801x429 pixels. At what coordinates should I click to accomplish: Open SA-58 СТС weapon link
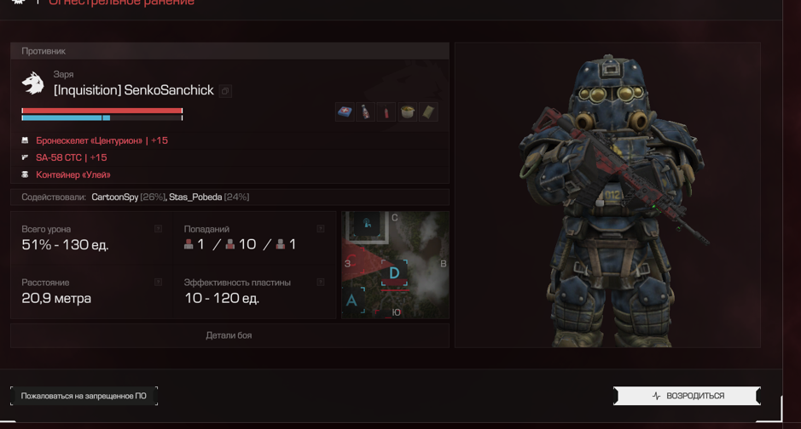click(72, 158)
